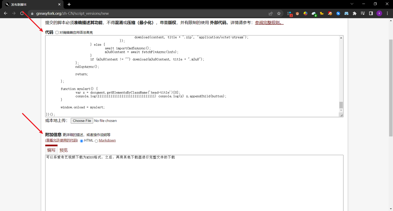This screenshot has height=211, width=393.
Task: Open the blue circular extension icon
Action: click(x=338, y=13)
